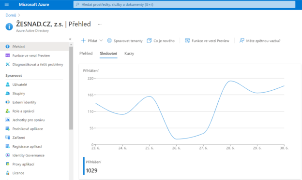Open Podnikové aplikace grid icon
This screenshot has height=180, width=302.
[8, 129]
